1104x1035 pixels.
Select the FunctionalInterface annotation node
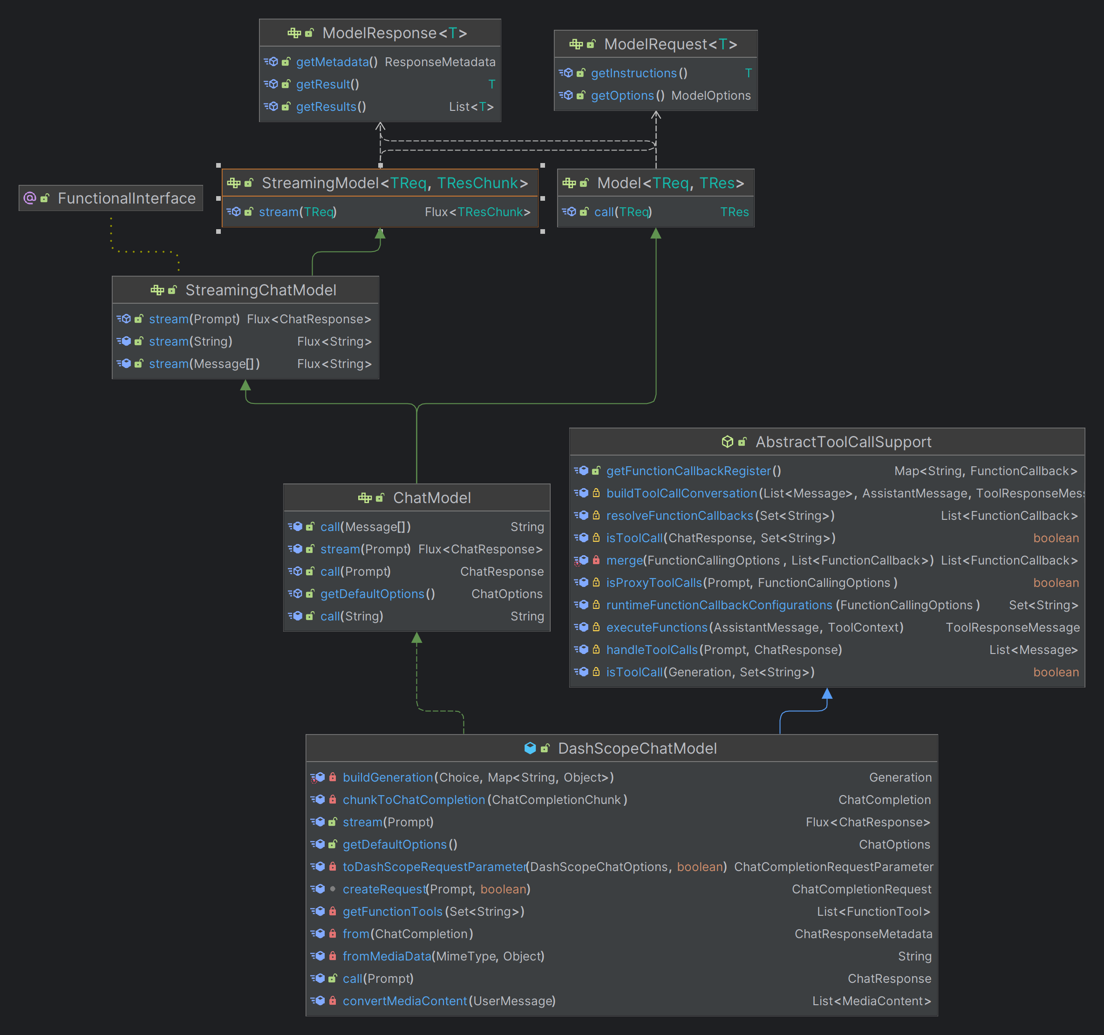110,198
